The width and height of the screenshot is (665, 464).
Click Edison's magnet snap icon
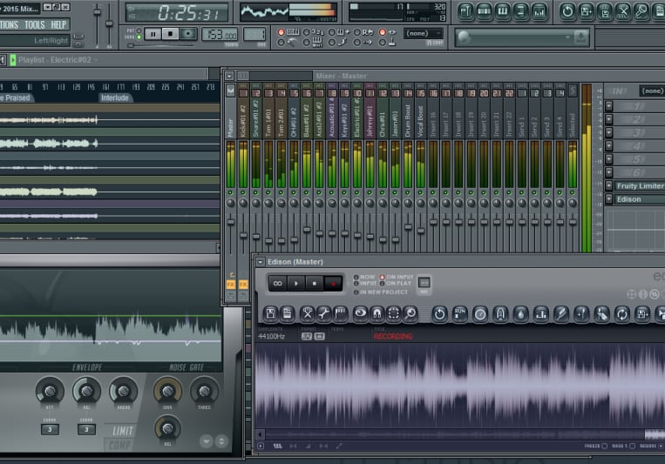point(377,313)
